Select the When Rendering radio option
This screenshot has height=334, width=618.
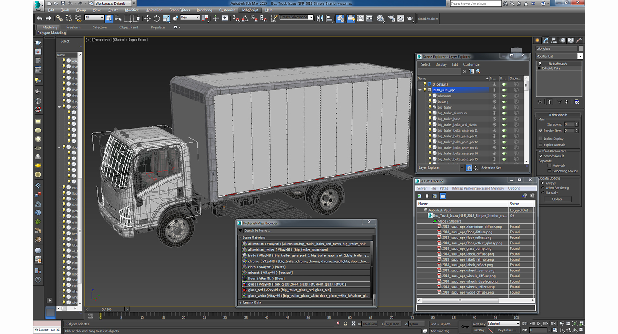[542, 188]
